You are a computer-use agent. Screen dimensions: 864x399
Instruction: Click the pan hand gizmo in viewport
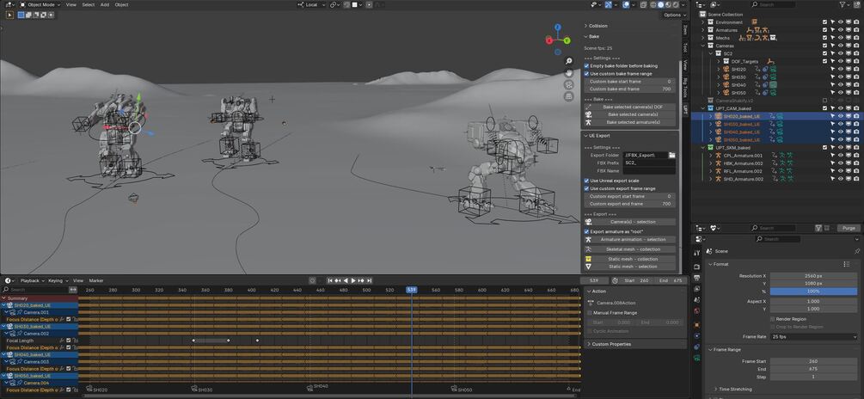pos(569,73)
